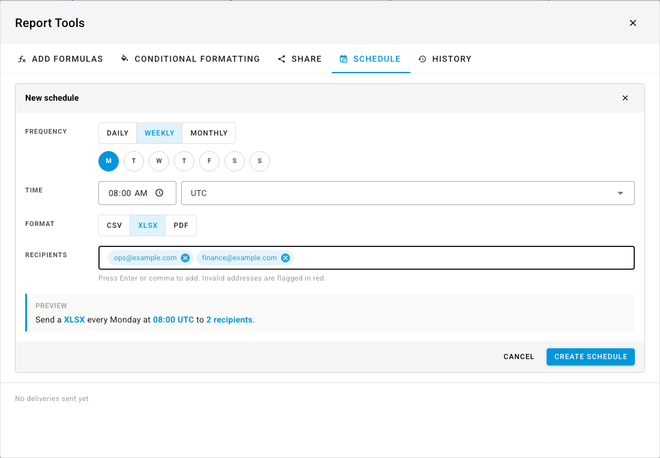Close the New schedule panel

625,98
